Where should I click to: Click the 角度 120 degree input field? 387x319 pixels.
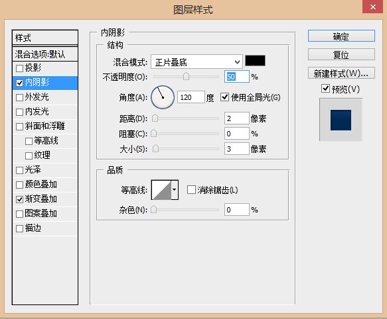tap(191, 97)
